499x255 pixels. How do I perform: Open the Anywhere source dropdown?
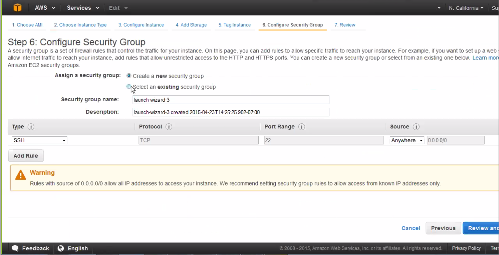pos(407,140)
